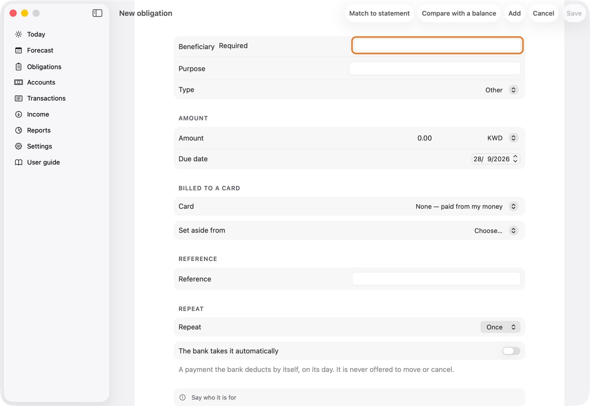Open the 'Set aside from' Choose dropdown
This screenshot has width=590, height=406.
point(496,230)
